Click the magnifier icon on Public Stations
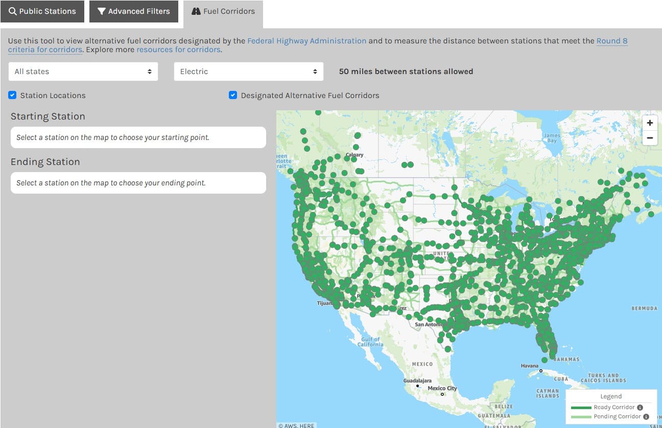 [13, 11]
